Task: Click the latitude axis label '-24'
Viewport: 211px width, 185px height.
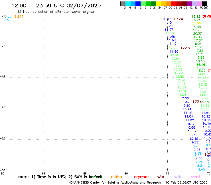Action: click(3, 76)
